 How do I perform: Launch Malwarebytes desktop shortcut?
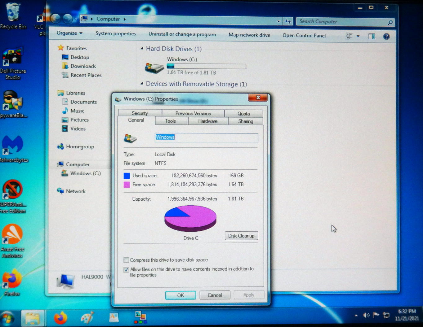pos(13,149)
